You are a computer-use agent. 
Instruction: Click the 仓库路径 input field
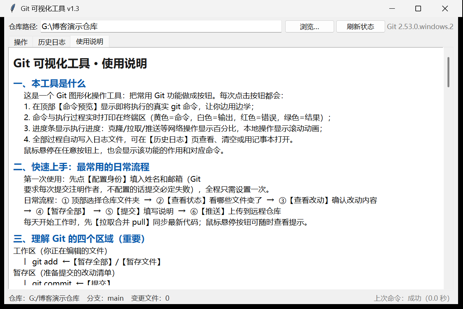[x=161, y=26]
